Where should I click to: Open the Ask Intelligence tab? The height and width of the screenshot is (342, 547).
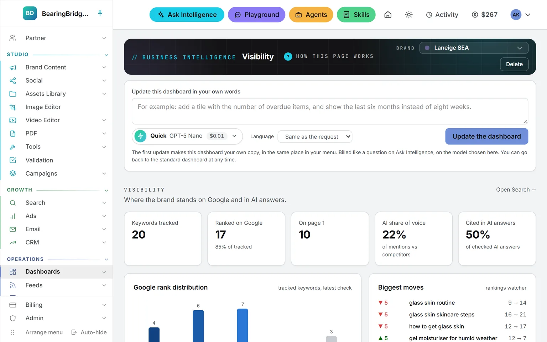pyautogui.click(x=187, y=15)
